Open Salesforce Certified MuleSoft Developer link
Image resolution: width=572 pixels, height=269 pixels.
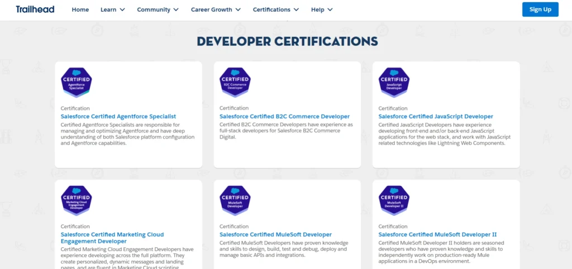point(275,235)
